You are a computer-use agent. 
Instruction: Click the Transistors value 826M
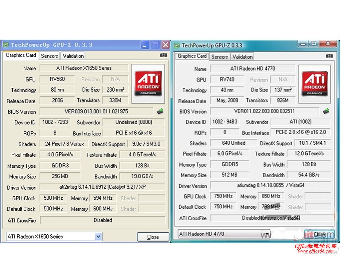click(283, 100)
